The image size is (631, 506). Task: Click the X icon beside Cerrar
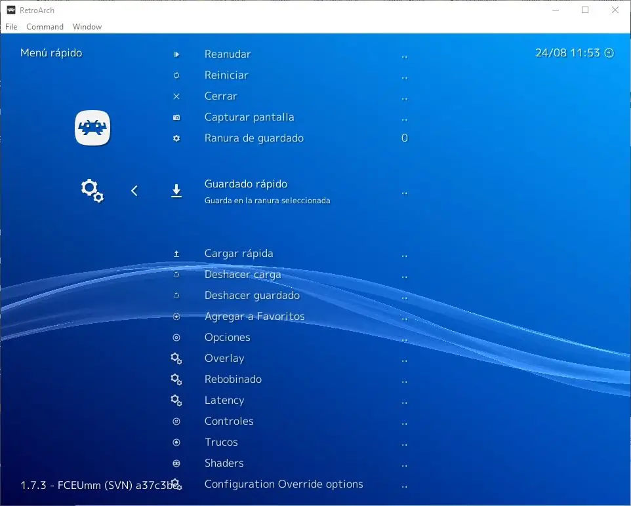[176, 96]
